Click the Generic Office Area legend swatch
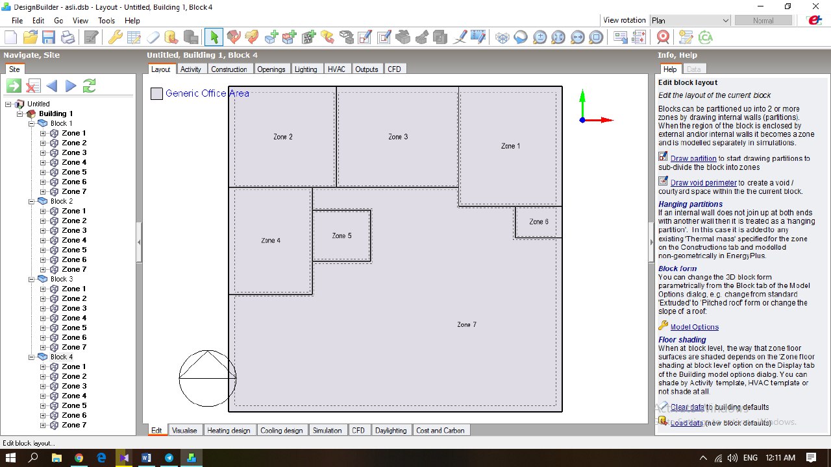The width and height of the screenshot is (831, 467). click(156, 93)
